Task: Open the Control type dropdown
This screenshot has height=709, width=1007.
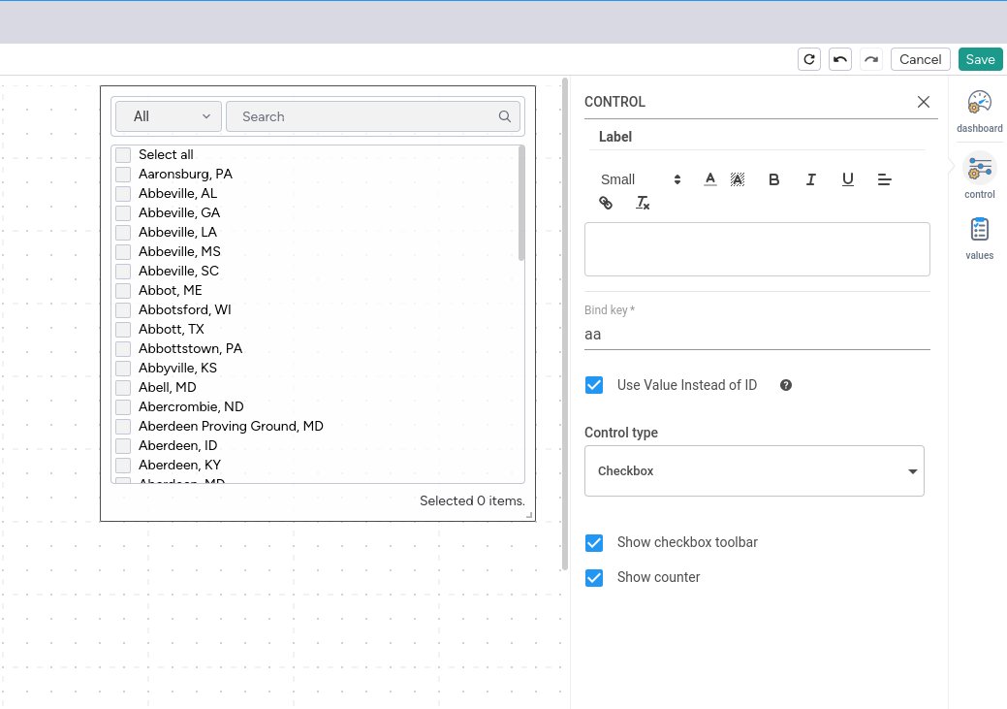Action: tap(754, 470)
